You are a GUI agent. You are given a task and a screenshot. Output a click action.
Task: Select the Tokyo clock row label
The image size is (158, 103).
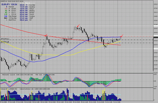click(x=32, y=9)
